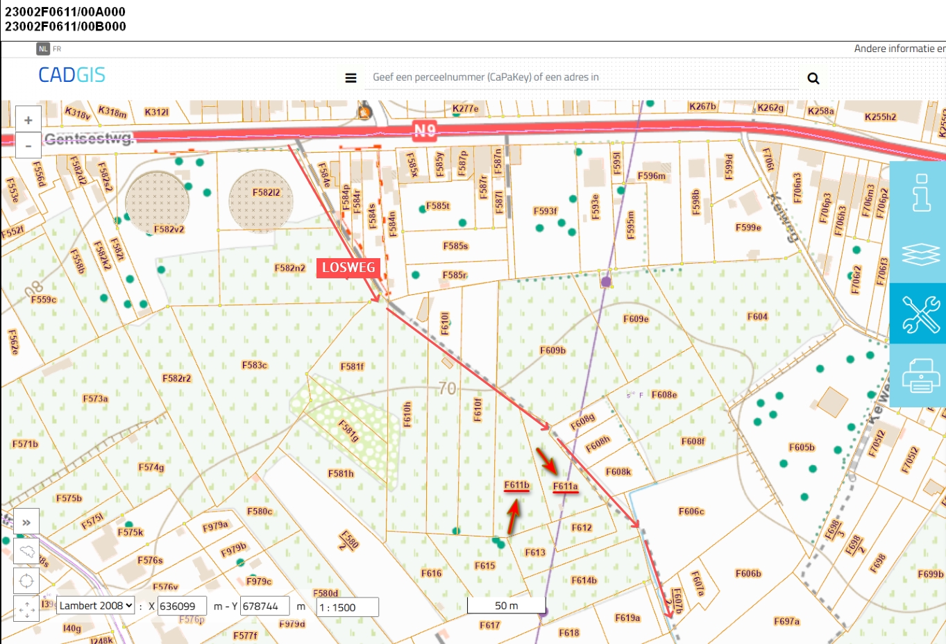Click parcel label F596m
Screen dimensions: 946x644
coord(651,176)
